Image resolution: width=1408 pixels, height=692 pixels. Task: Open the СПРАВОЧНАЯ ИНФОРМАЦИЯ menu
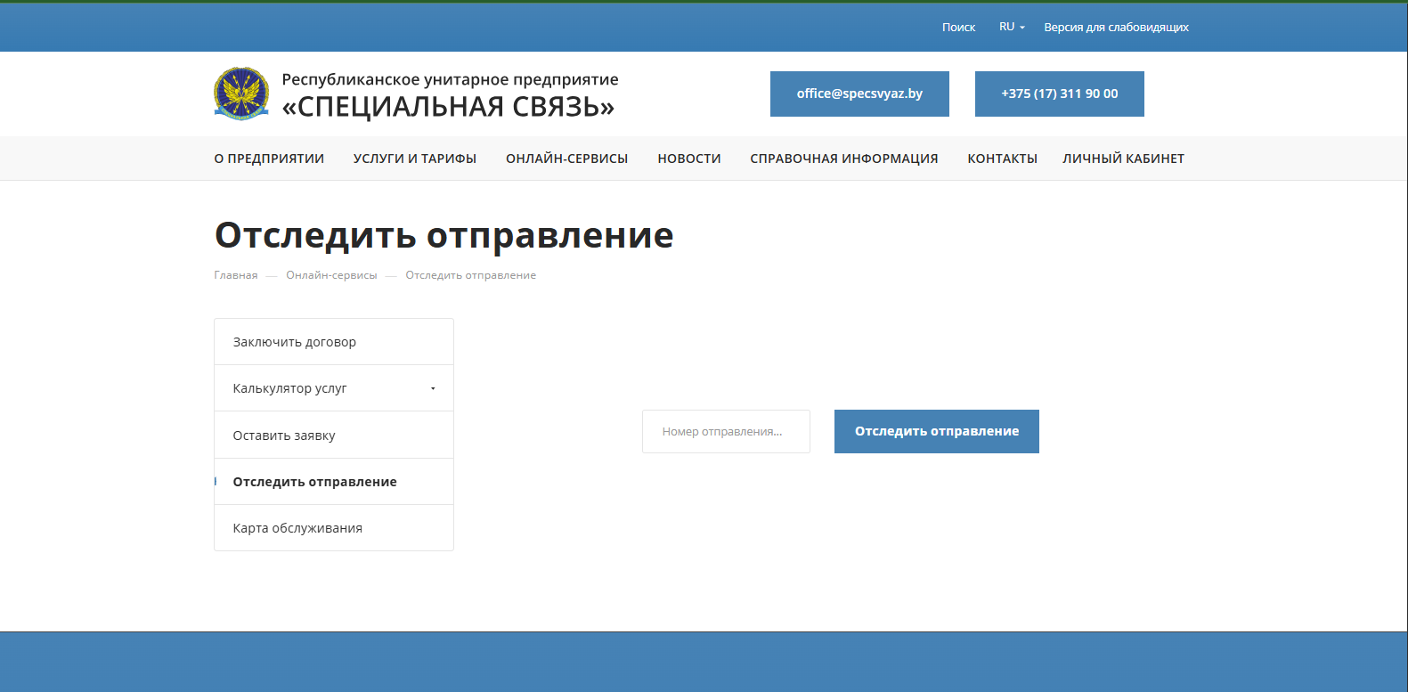(x=844, y=159)
